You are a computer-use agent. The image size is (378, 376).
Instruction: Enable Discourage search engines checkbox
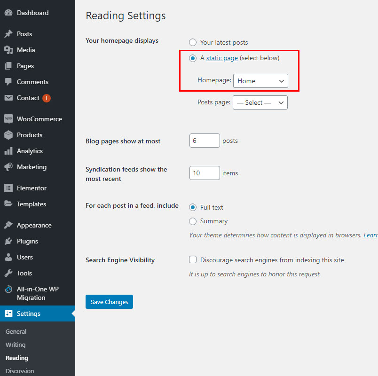coord(193,259)
